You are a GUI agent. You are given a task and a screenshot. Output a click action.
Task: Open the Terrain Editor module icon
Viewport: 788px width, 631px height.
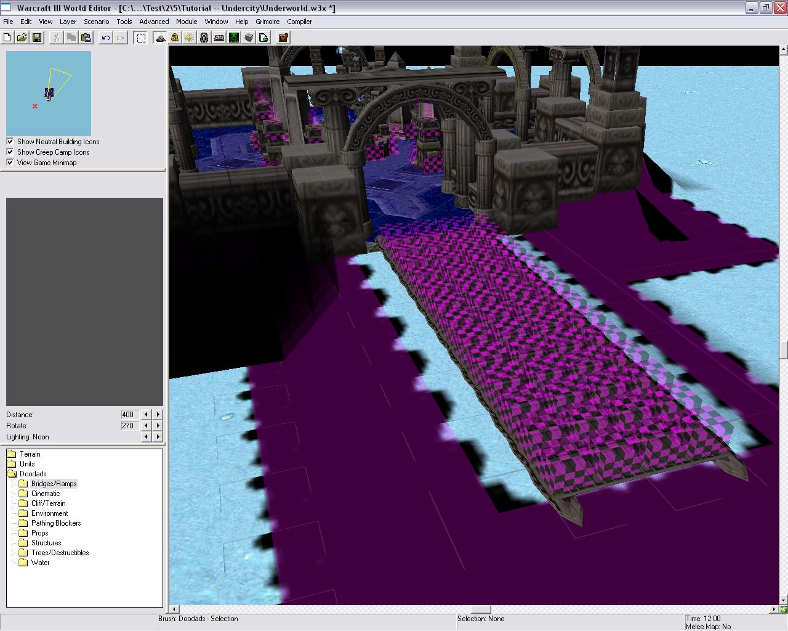point(161,38)
